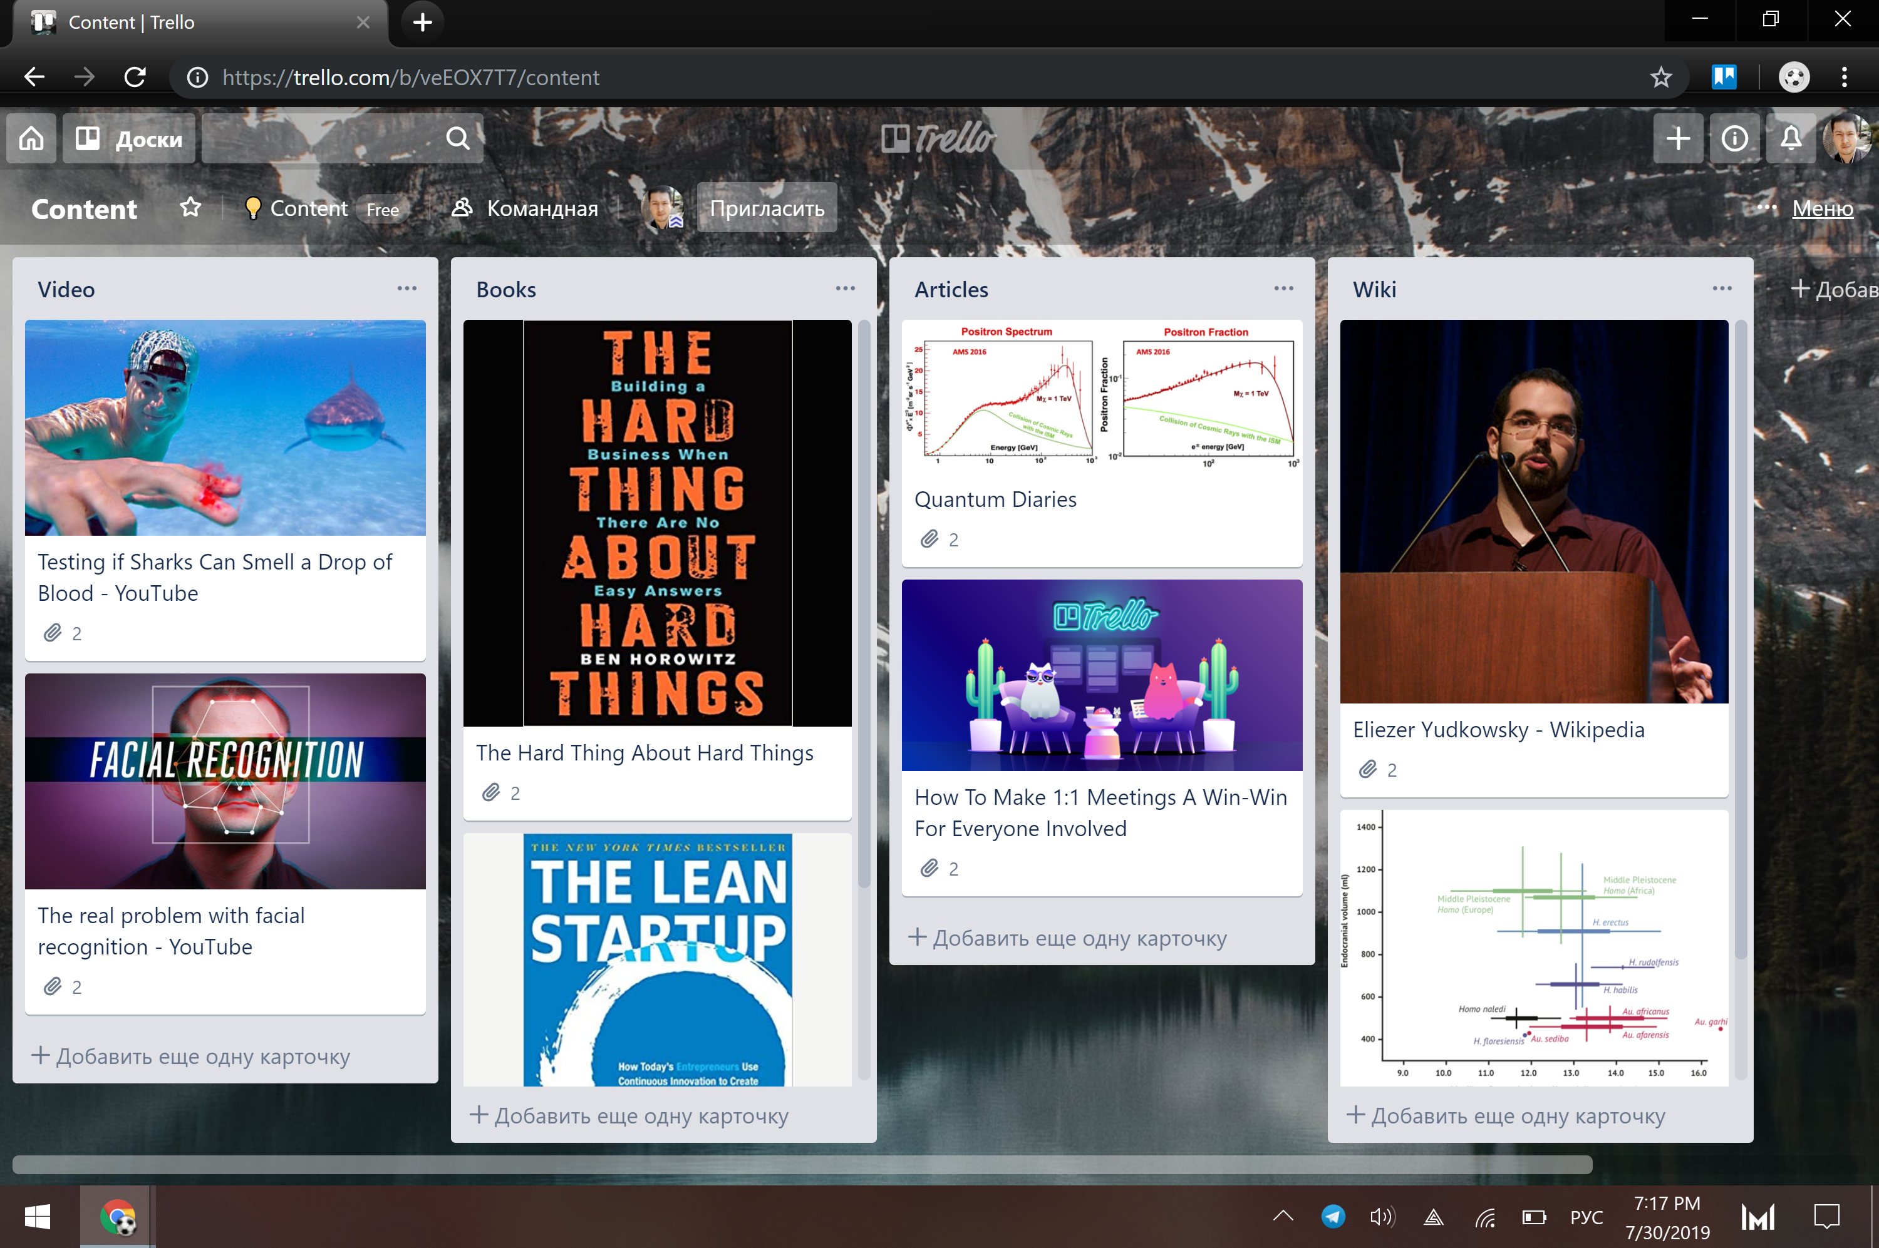Click attachment icon on 1:1 Meetings card

929,868
